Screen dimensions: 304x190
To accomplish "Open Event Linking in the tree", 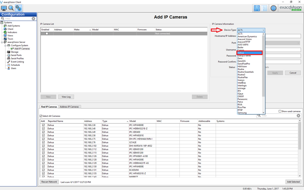I will [x=17, y=62].
